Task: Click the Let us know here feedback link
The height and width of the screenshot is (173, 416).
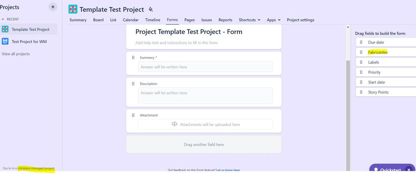Action: 228,171
